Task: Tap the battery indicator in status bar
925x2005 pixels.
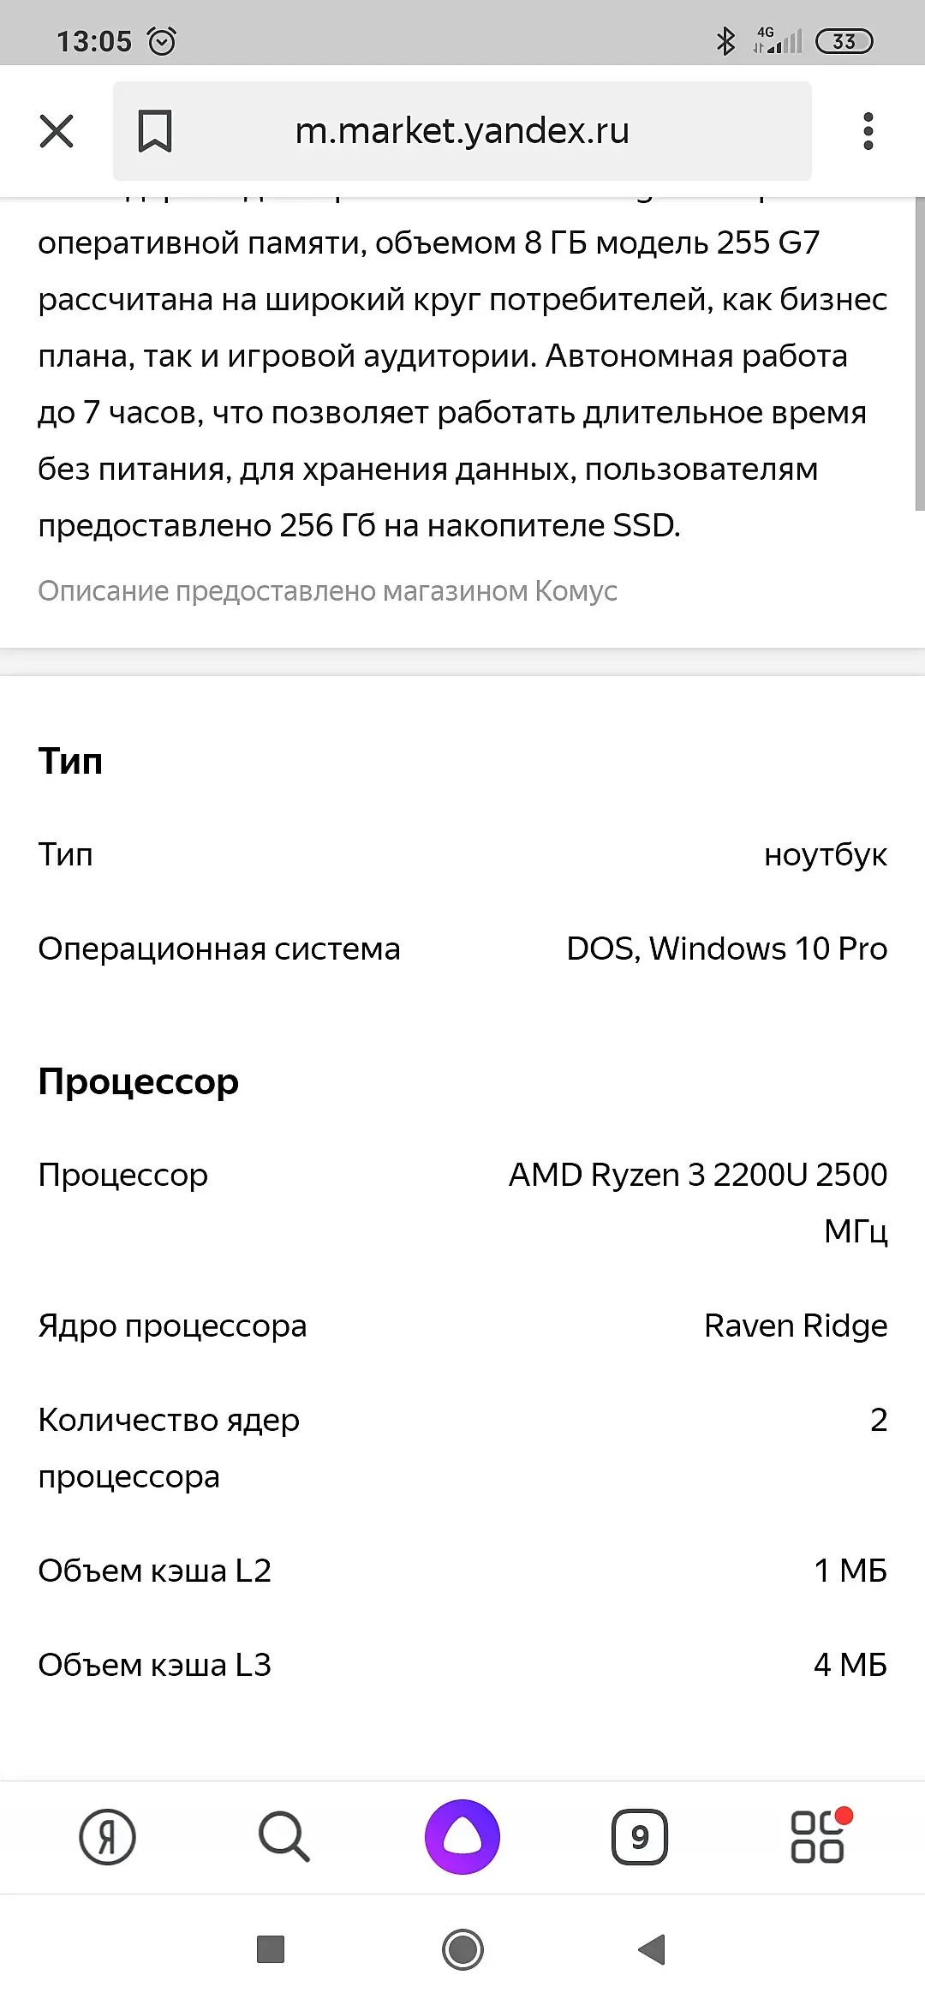Action: (x=844, y=41)
